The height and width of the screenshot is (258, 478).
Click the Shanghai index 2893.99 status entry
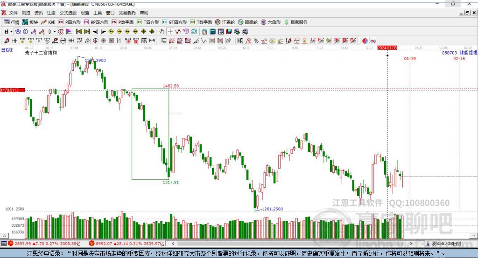(x=44, y=244)
